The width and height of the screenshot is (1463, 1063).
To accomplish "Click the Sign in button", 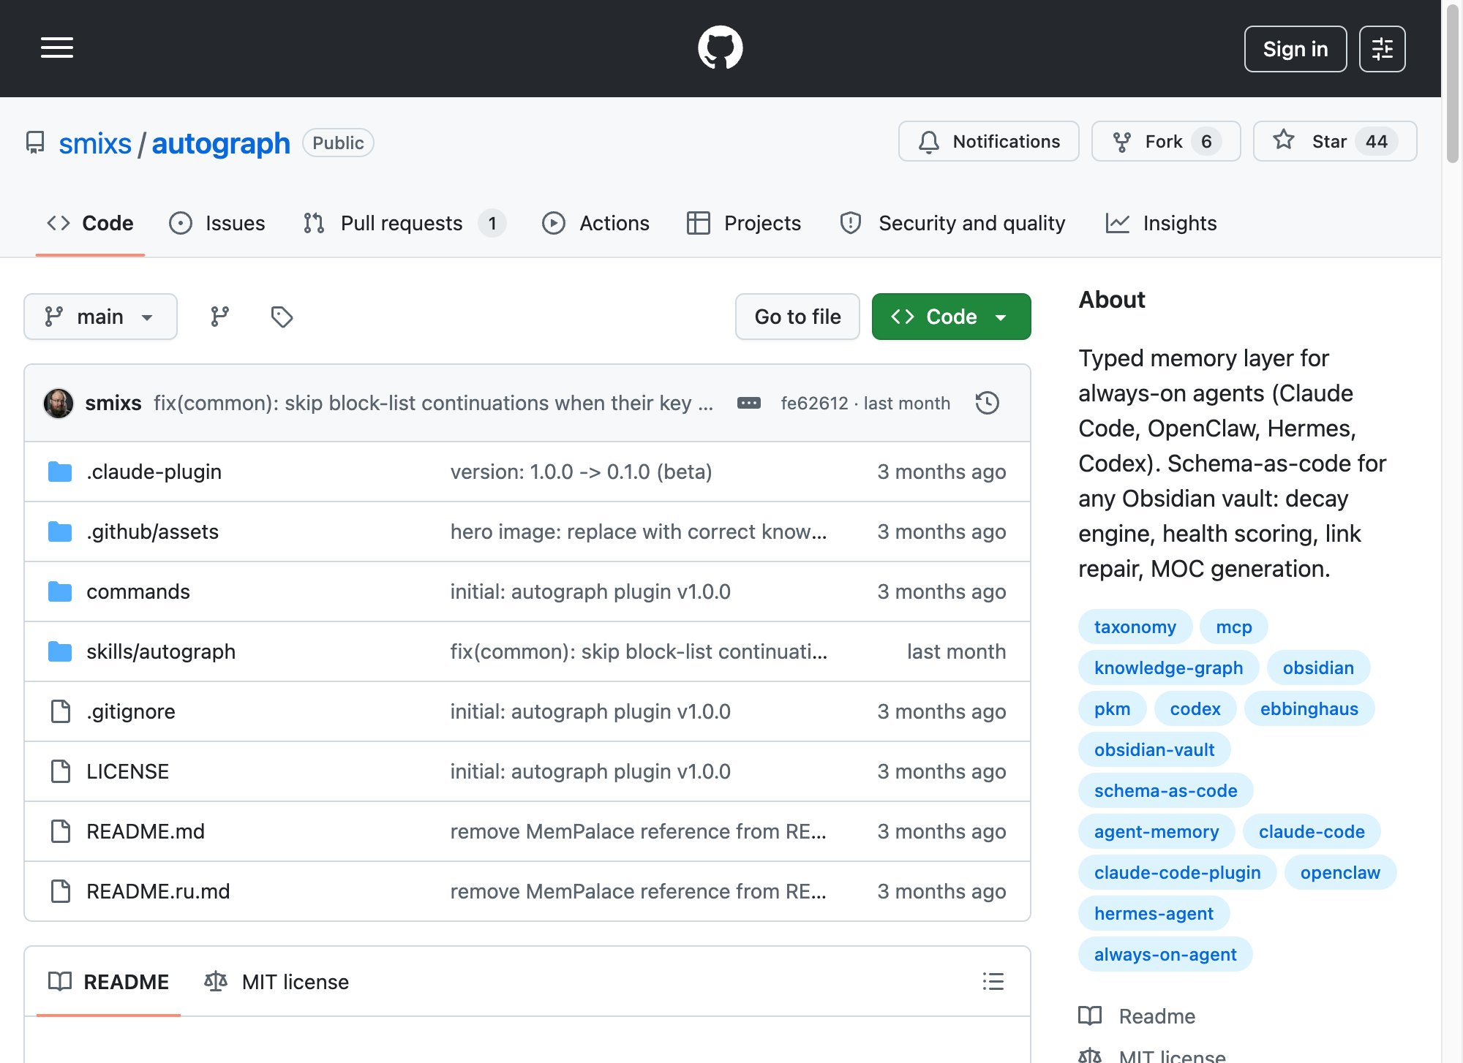I will (1295, 49).
